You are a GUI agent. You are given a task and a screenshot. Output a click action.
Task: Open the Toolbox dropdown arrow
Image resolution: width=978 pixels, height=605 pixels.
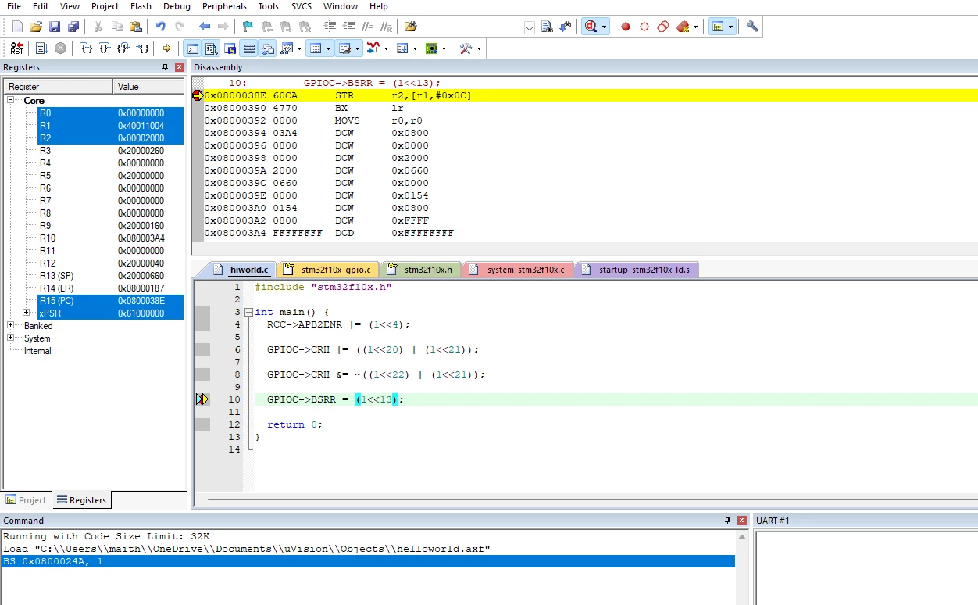click(x=479, y=48)
